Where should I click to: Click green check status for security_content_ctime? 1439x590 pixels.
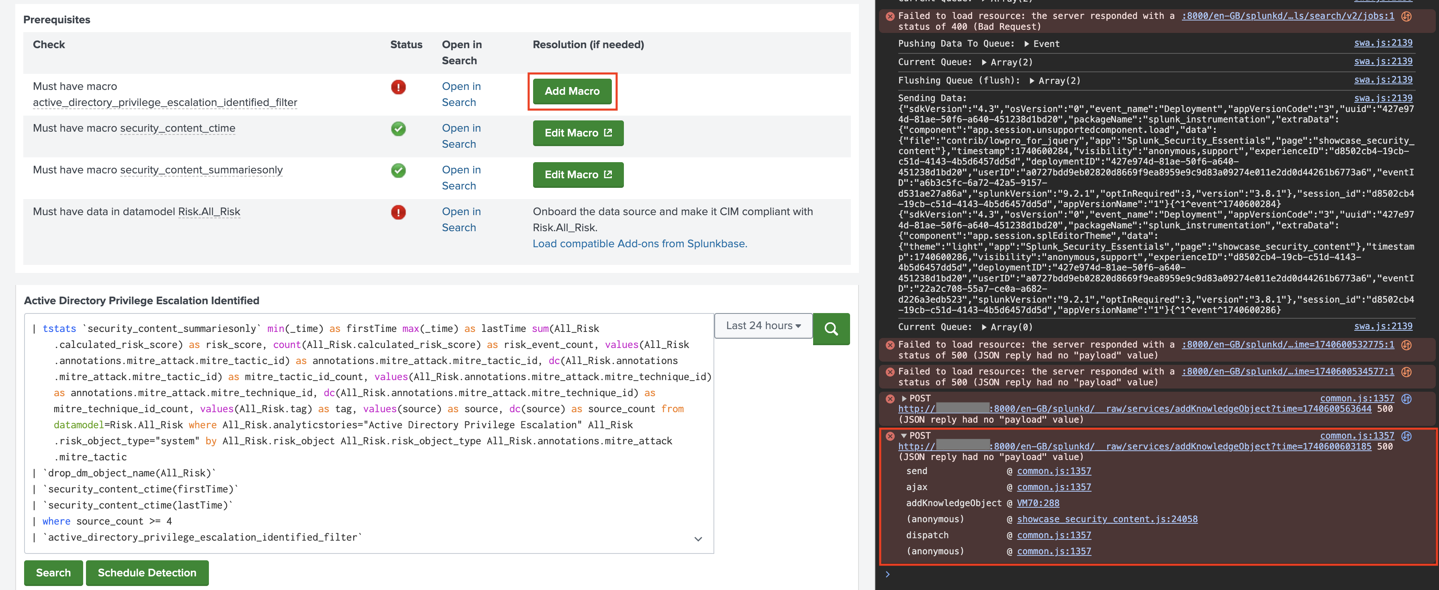pyautogui.click(x=398, y=129)
